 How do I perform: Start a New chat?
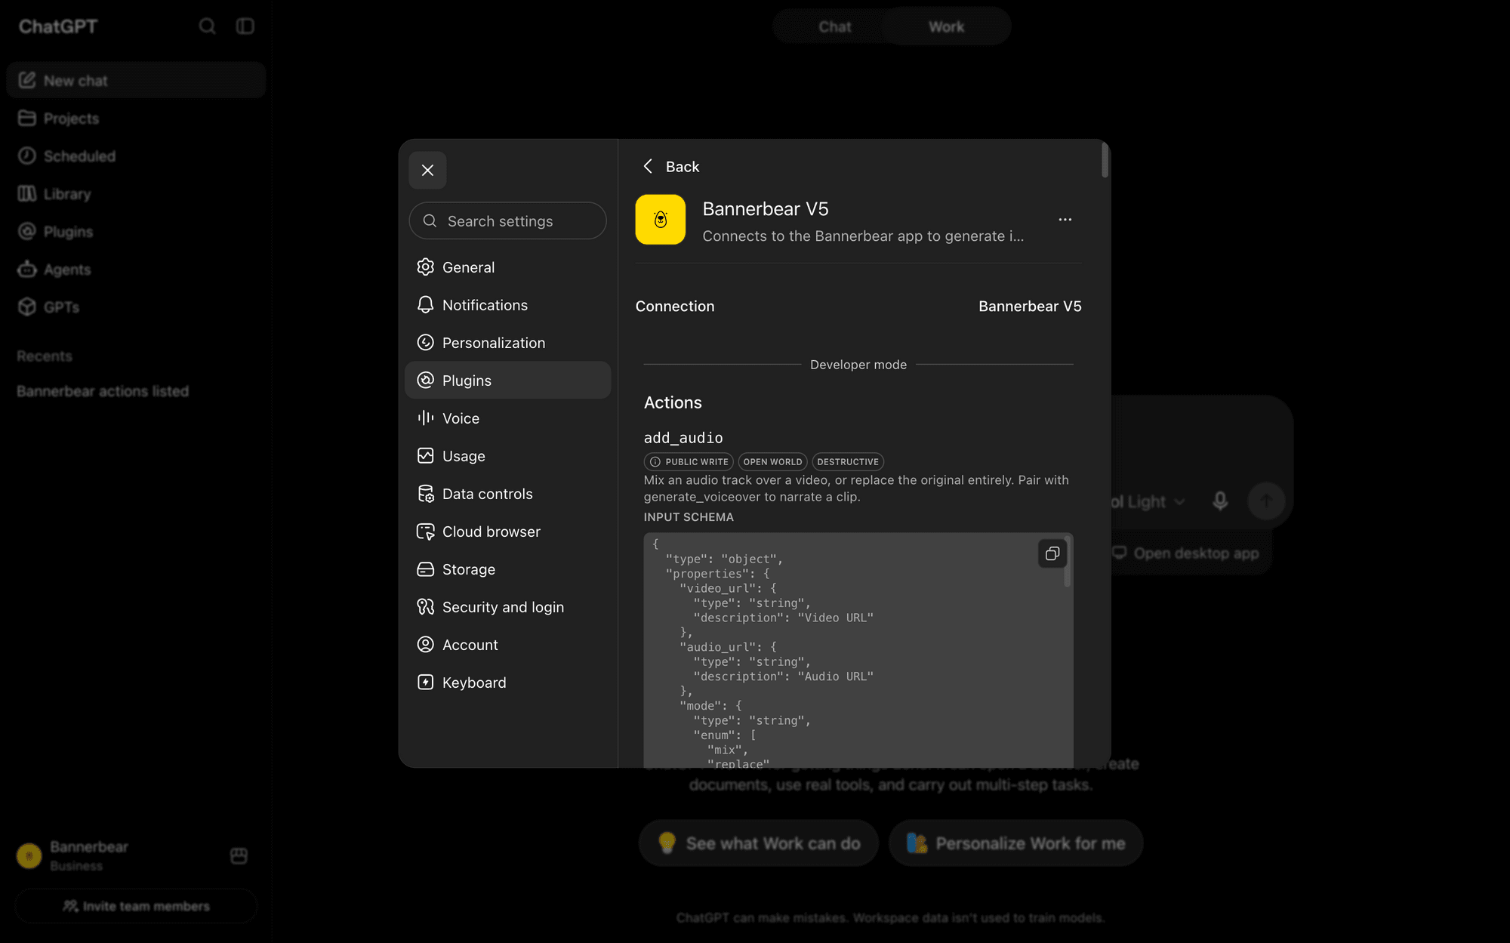pos(136,81)
